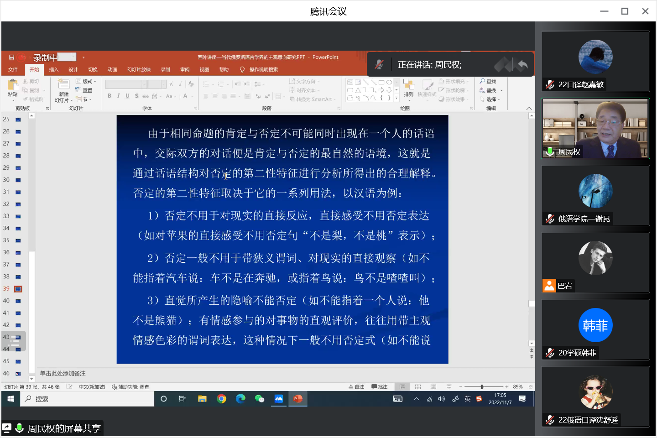This screenshot has height=438, width=657.
Task: Switch to the Slide Show (幻灯片放映) tab
Action: (139, 69)
